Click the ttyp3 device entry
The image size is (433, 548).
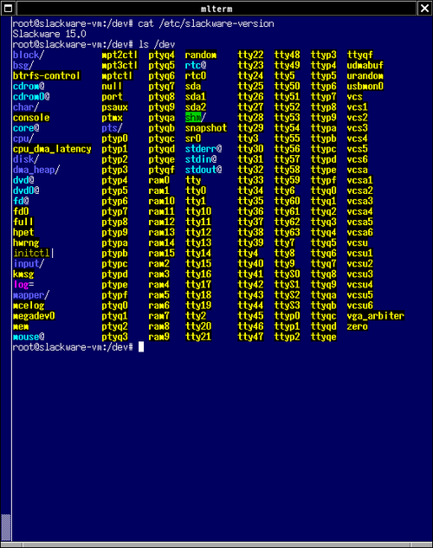(324, 55)
